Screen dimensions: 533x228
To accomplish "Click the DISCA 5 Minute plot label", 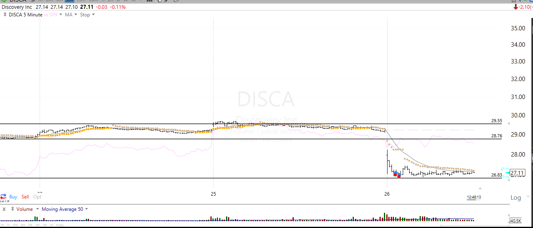I will pos(26,15).
